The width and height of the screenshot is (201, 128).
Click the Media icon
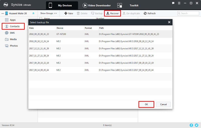pos(7,39)
